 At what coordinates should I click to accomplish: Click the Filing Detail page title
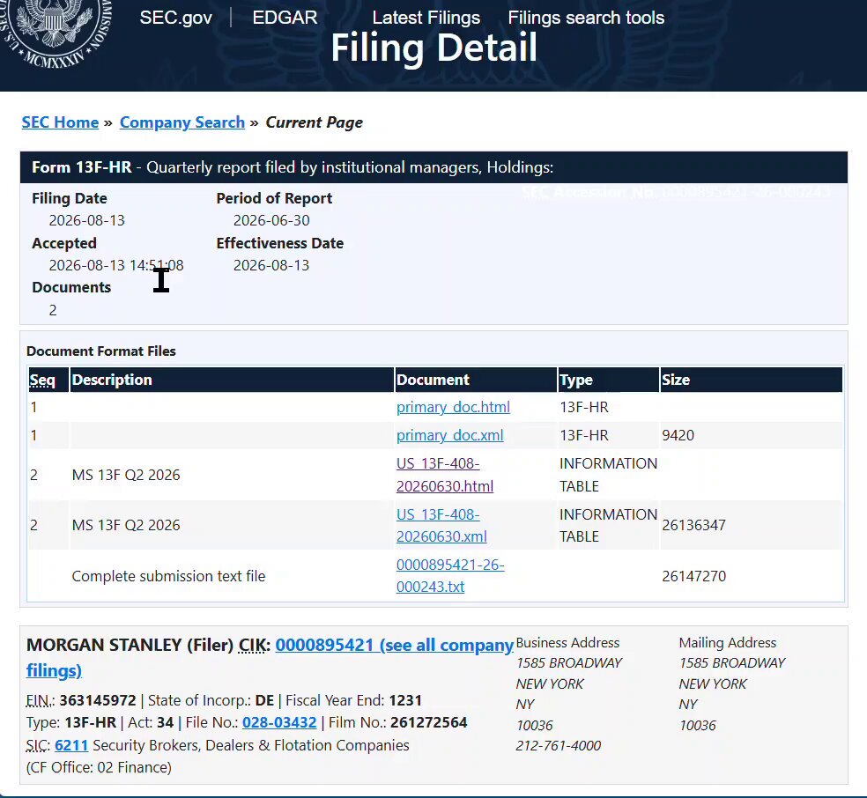tap(434, 48)
